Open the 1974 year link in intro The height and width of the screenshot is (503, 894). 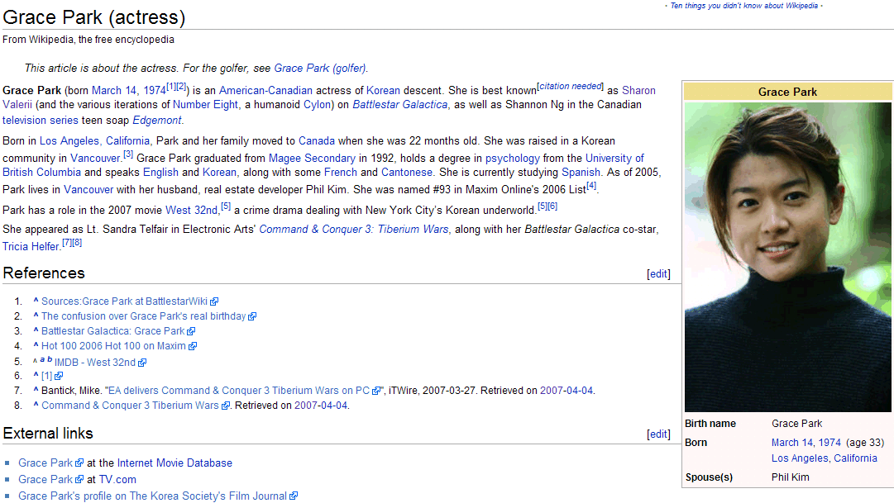[155, 91]
